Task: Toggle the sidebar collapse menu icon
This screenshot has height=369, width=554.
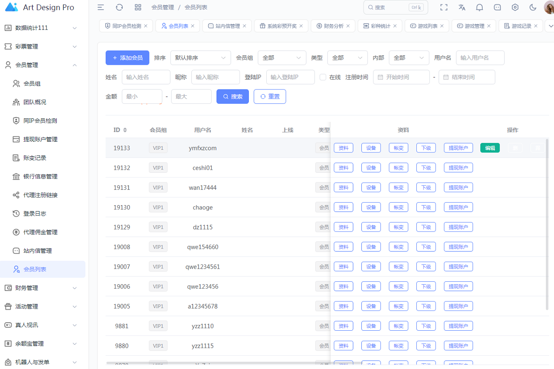Action: click(x=101, y=7)
